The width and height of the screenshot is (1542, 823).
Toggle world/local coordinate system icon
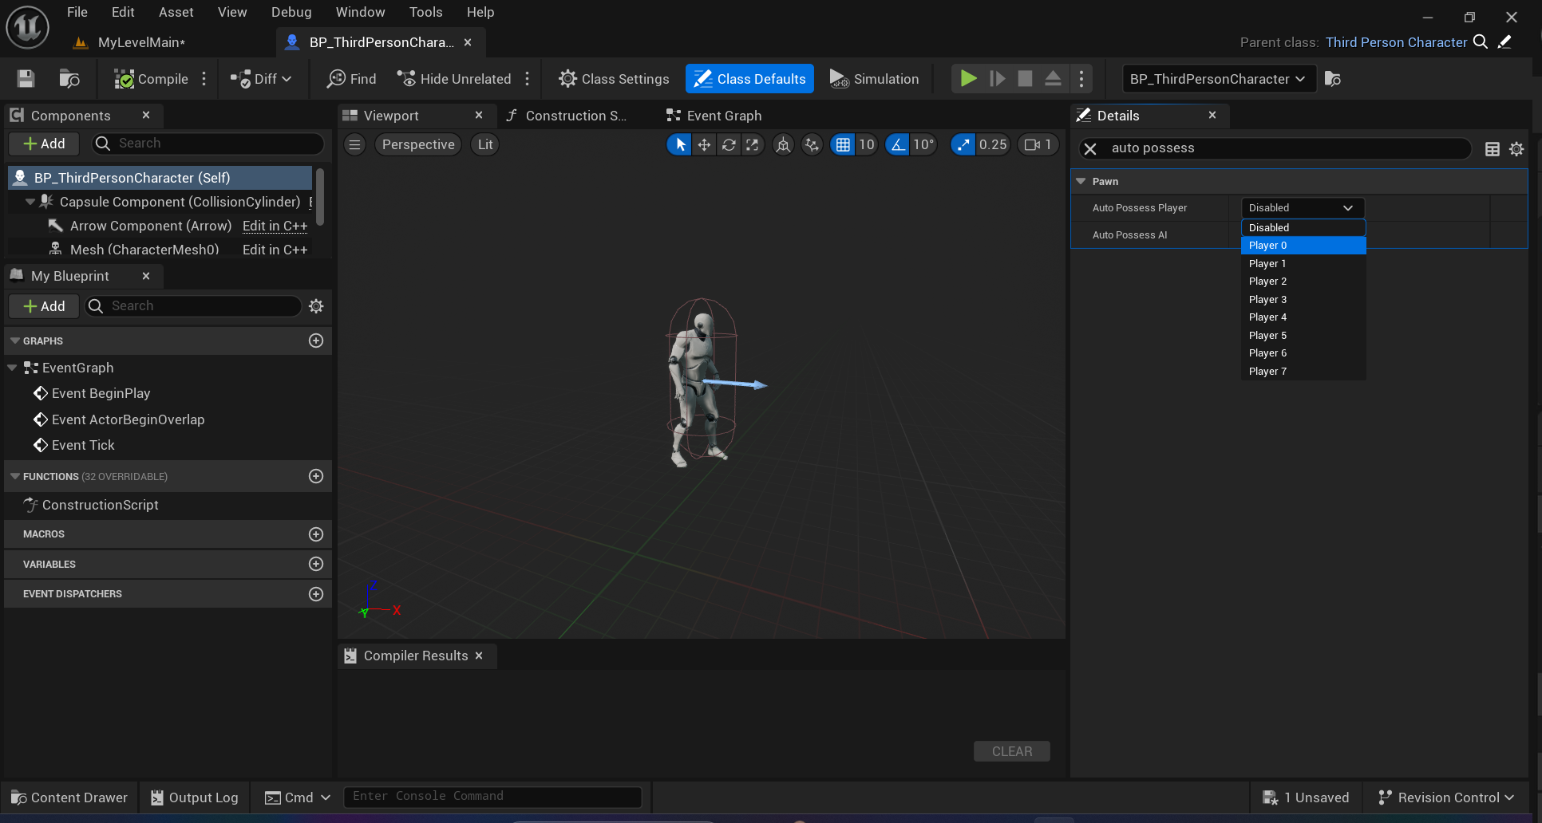coord(783,144)
